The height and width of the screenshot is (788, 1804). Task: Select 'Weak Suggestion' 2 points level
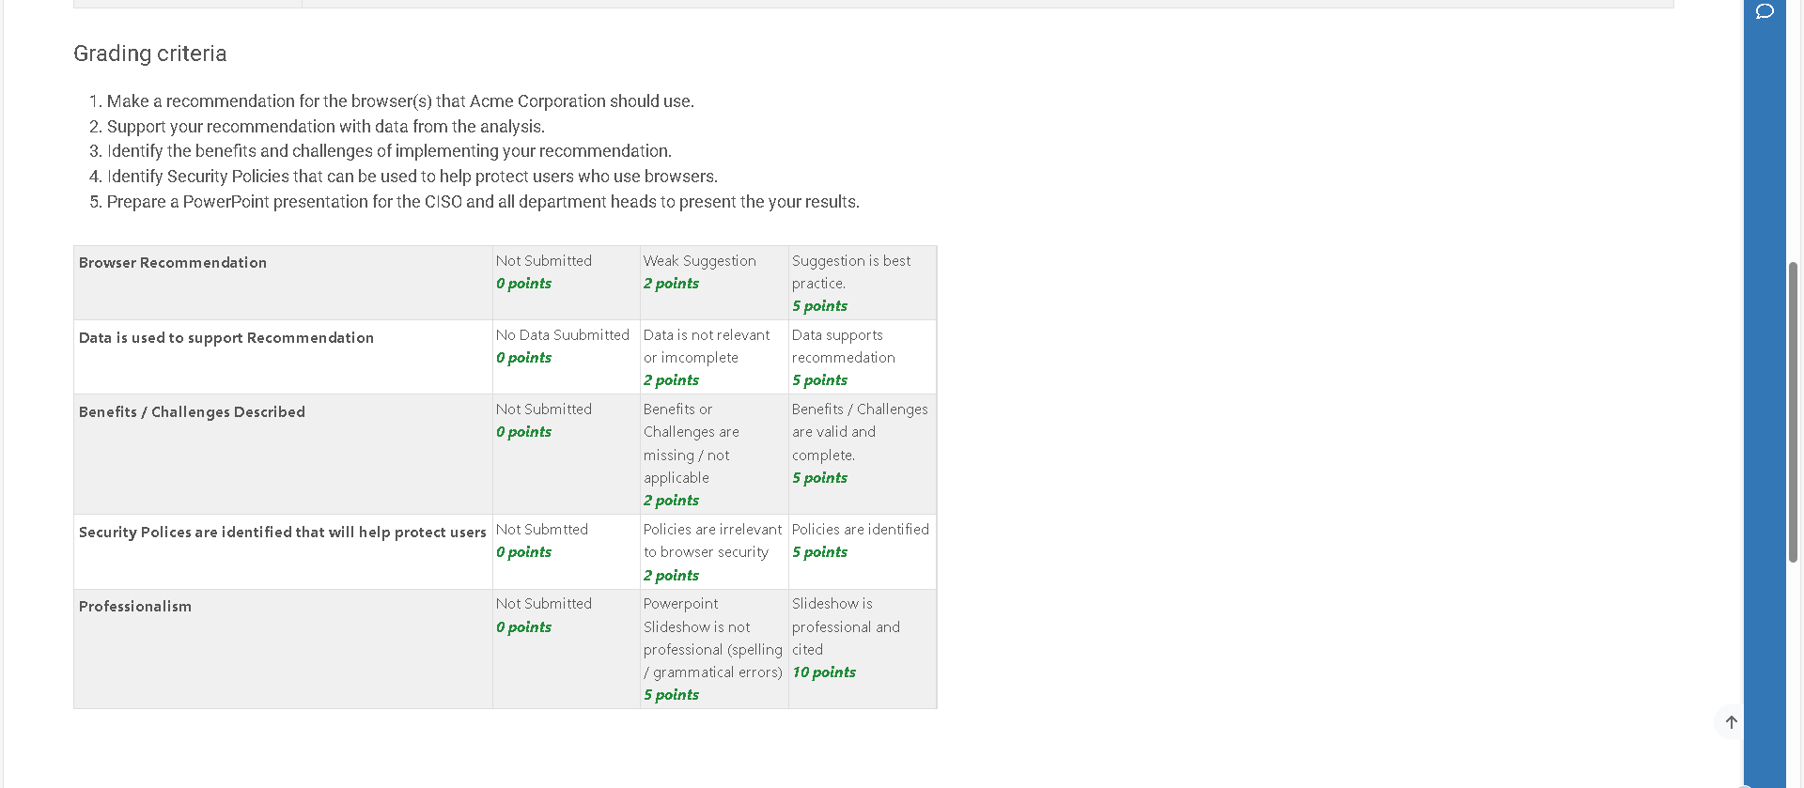(x=714, y=283)
